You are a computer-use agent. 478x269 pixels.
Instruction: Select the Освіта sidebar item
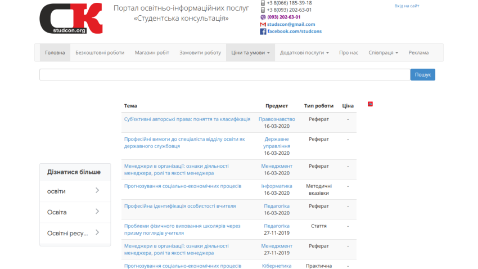click(x=75, y=212)
